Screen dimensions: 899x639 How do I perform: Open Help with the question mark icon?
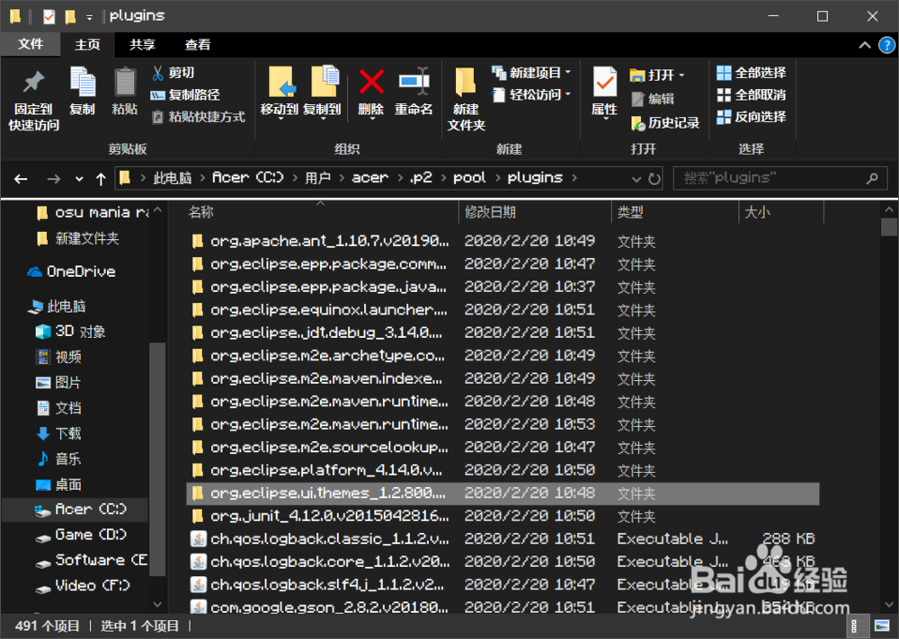click(x=886, y=45)
